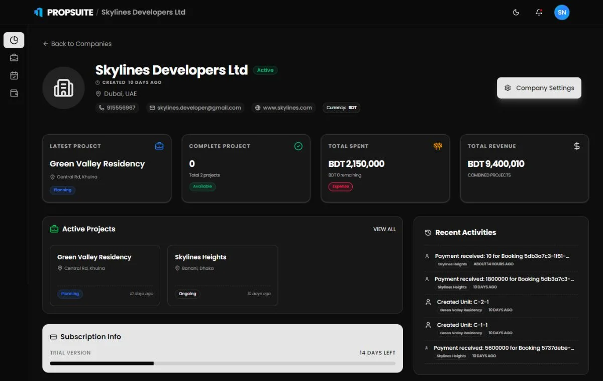
Task: Click the Planning badge in Active Projects
Action: (70, 294)
